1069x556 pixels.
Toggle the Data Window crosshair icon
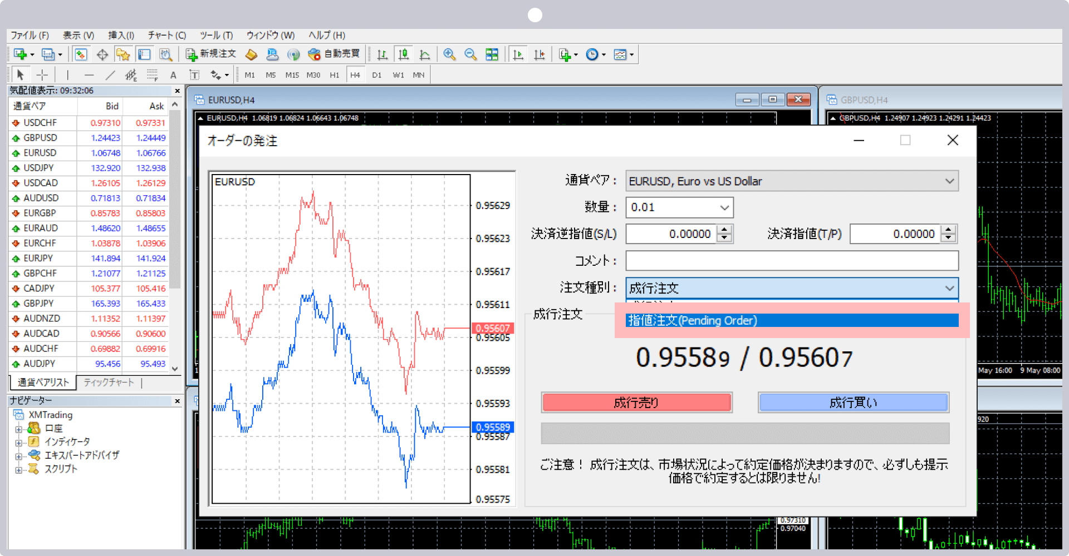[102, 54]
